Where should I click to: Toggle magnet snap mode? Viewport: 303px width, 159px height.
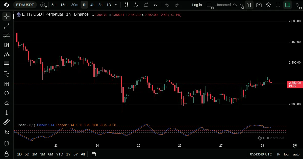pyautogui.click(x=7, y=144)
